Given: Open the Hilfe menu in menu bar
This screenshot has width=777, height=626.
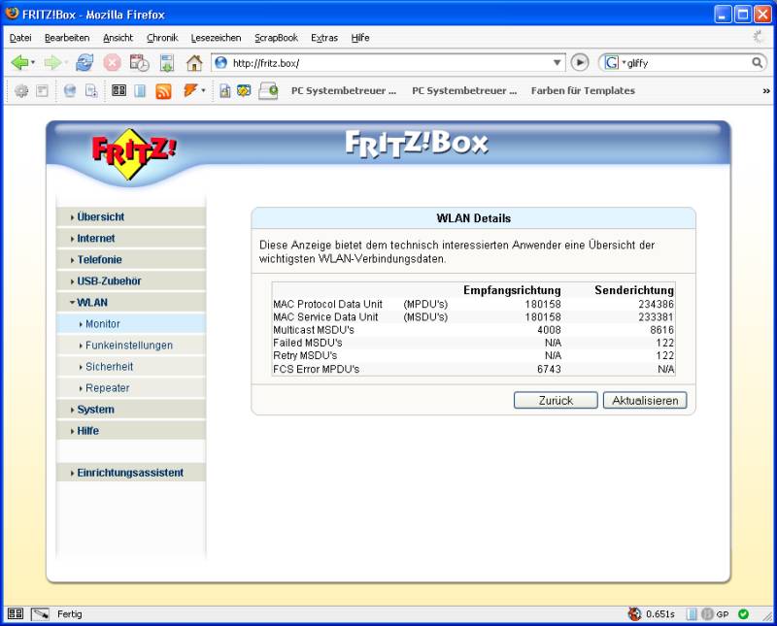Looking at the screenshot, I should (x=360, y=38).
